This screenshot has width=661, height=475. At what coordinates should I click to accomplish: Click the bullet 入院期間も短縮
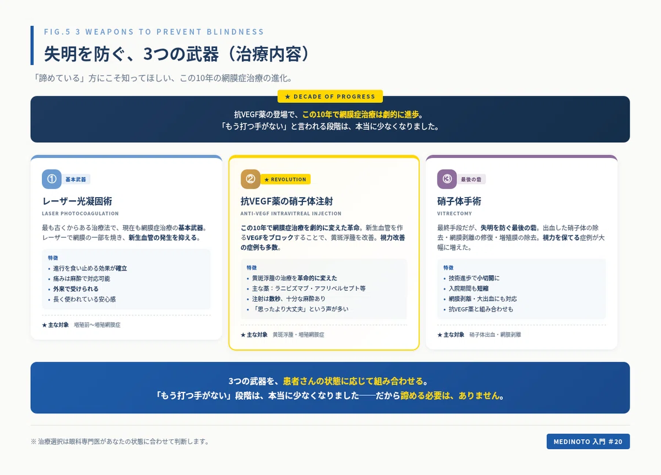tap(469, 288)
